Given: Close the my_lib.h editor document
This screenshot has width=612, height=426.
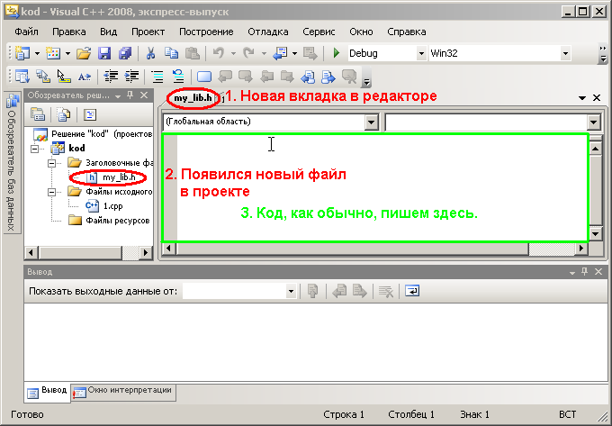Looking at the screenshot, I should 597,98.
